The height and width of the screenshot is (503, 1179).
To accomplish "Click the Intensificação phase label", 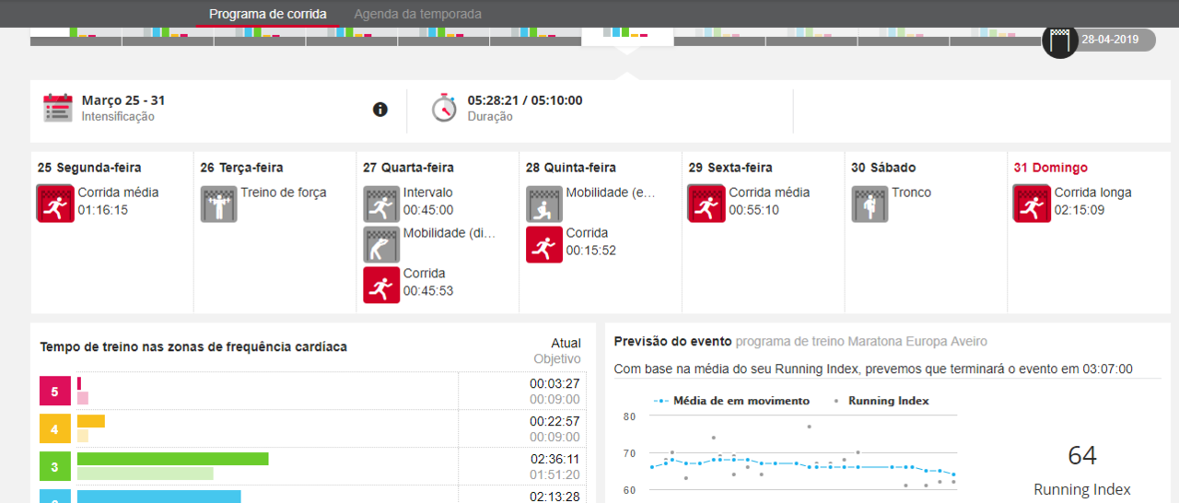I will click(x=118, y=117).
